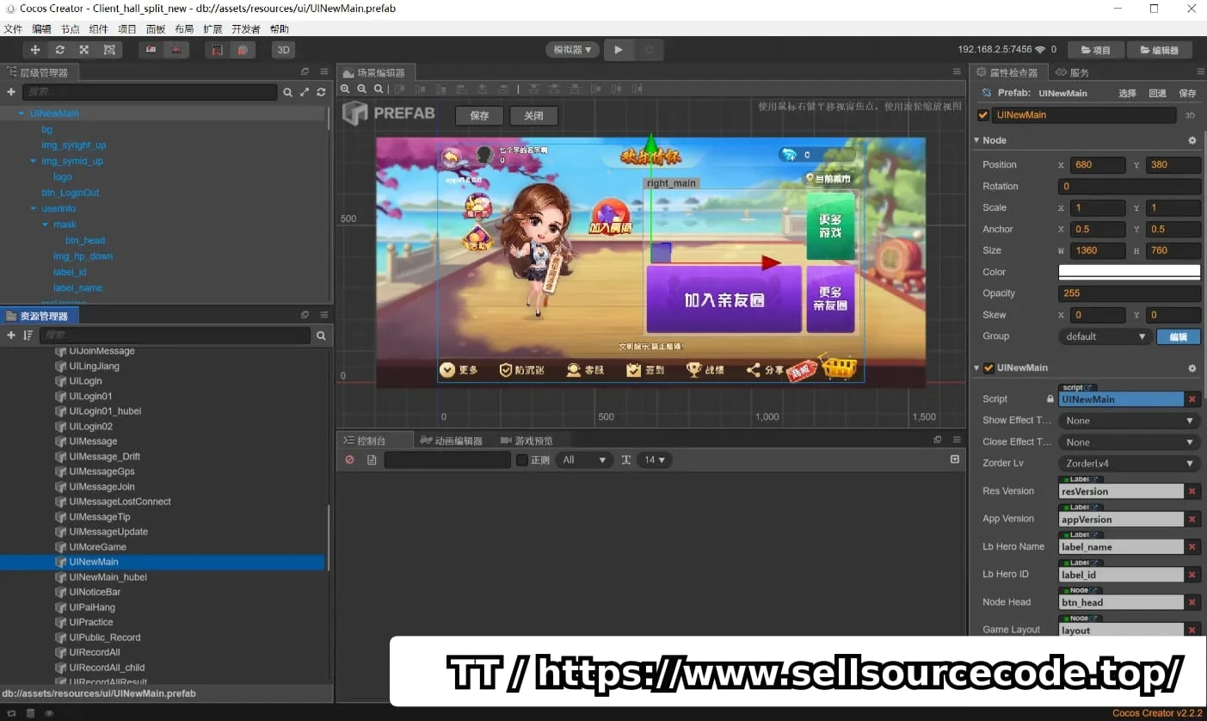The height and width of the screenshot is (721, 1207).
Task: Select the Rect transform tool
Action: click(109, 50)
